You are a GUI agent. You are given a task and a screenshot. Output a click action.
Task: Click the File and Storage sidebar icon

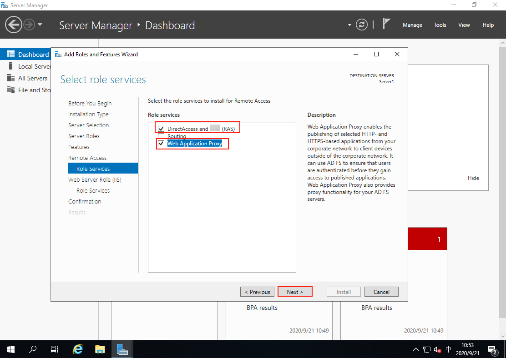(10, 90)
